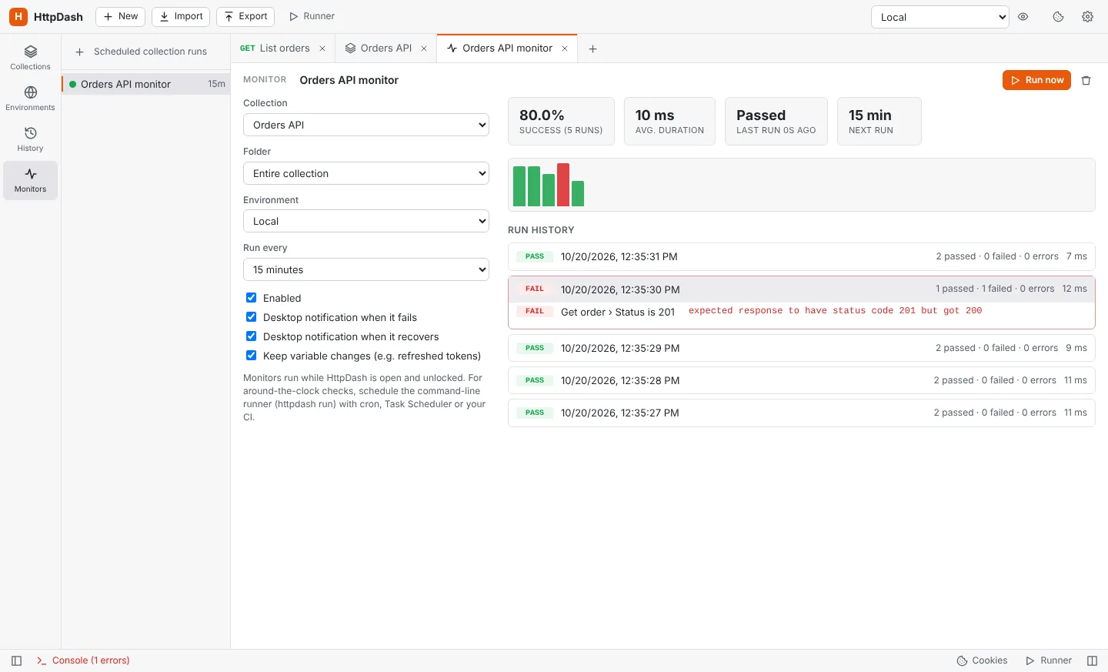Toggle Keep variable changes checkbox

251,356
